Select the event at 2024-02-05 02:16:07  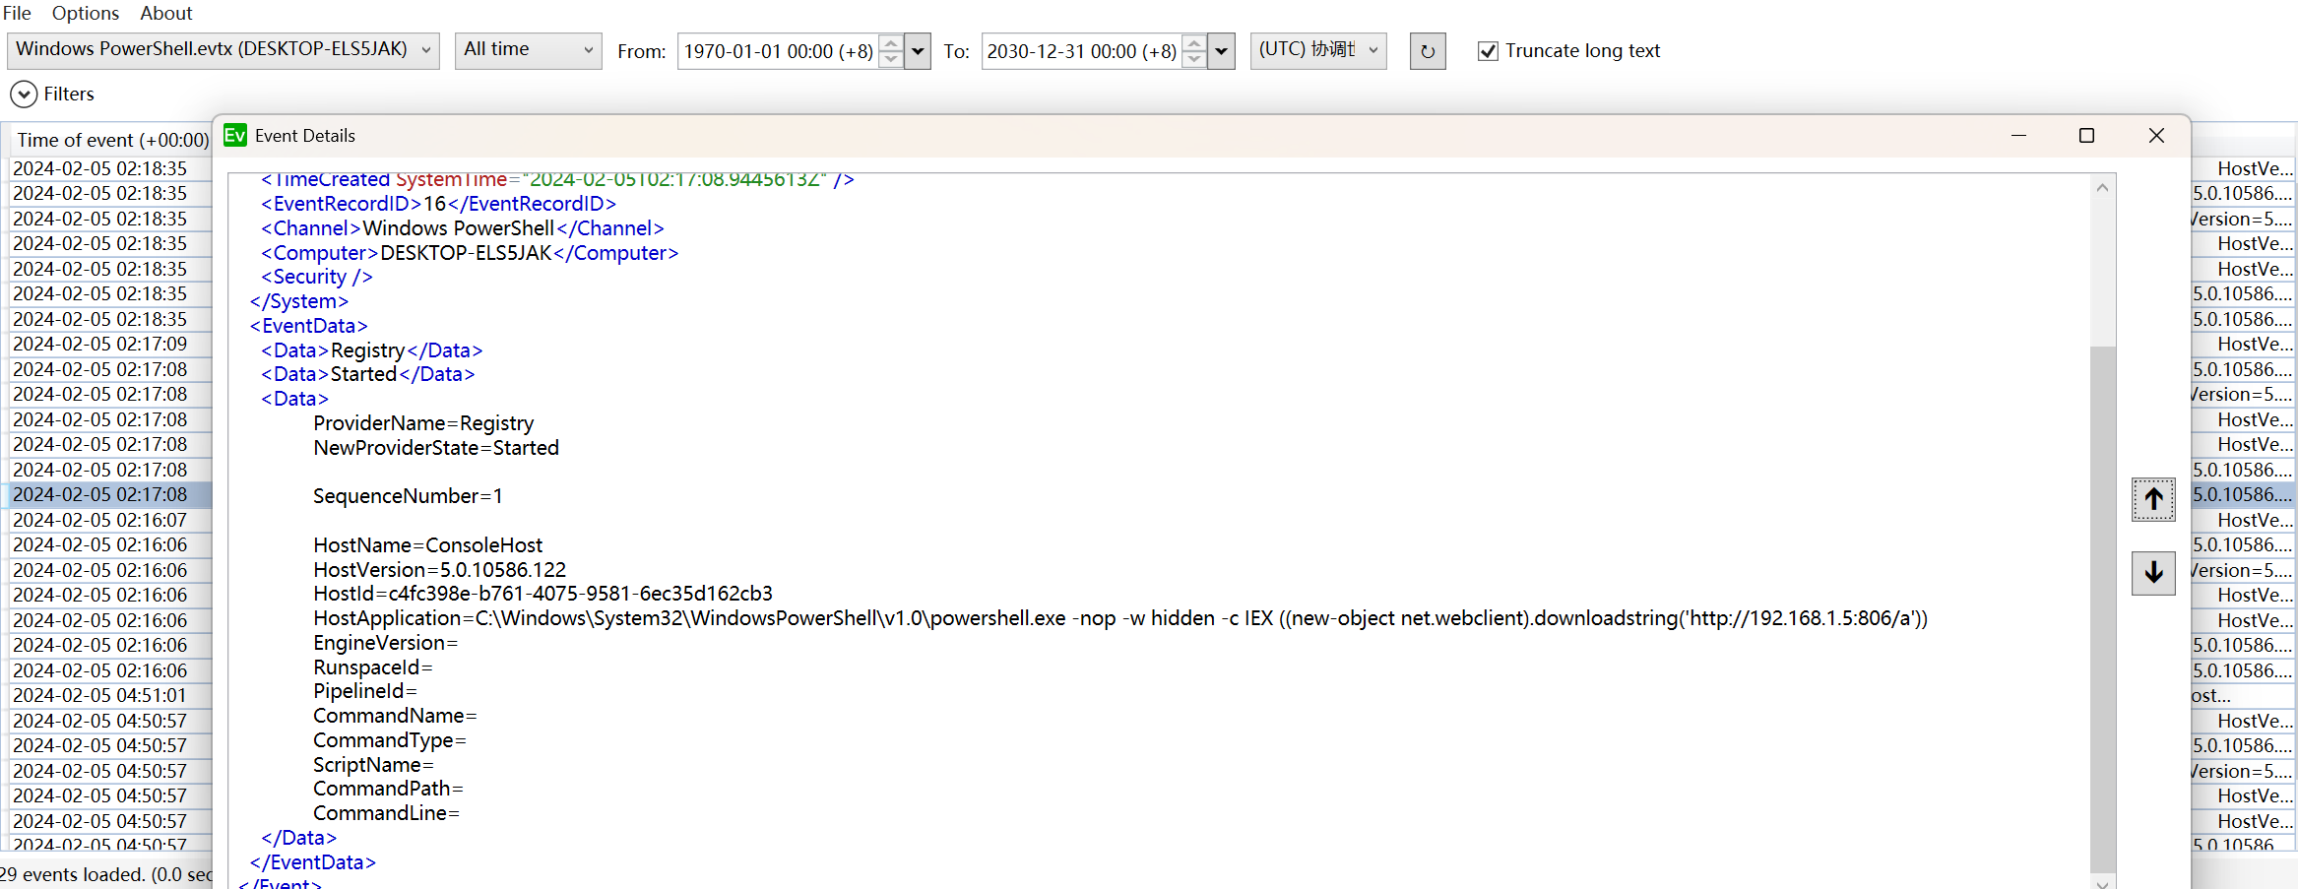pyautogui.click(x=100, y=520)
